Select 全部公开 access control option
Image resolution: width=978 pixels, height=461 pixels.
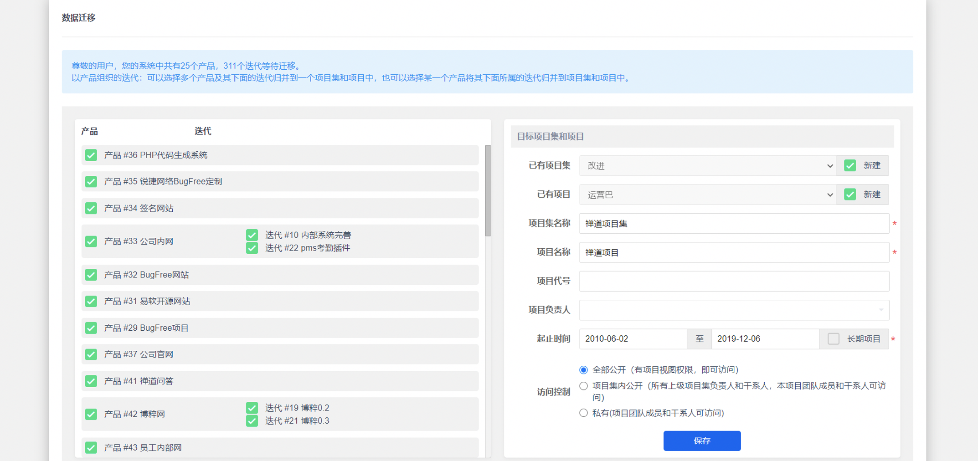coord(583,370)
